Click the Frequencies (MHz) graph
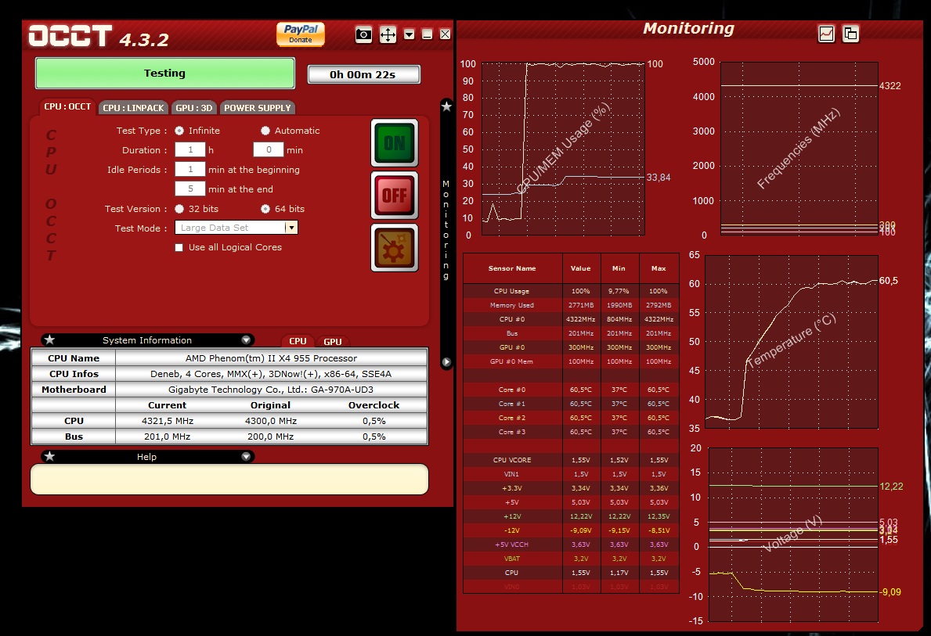931x636 pixels. 799,149
